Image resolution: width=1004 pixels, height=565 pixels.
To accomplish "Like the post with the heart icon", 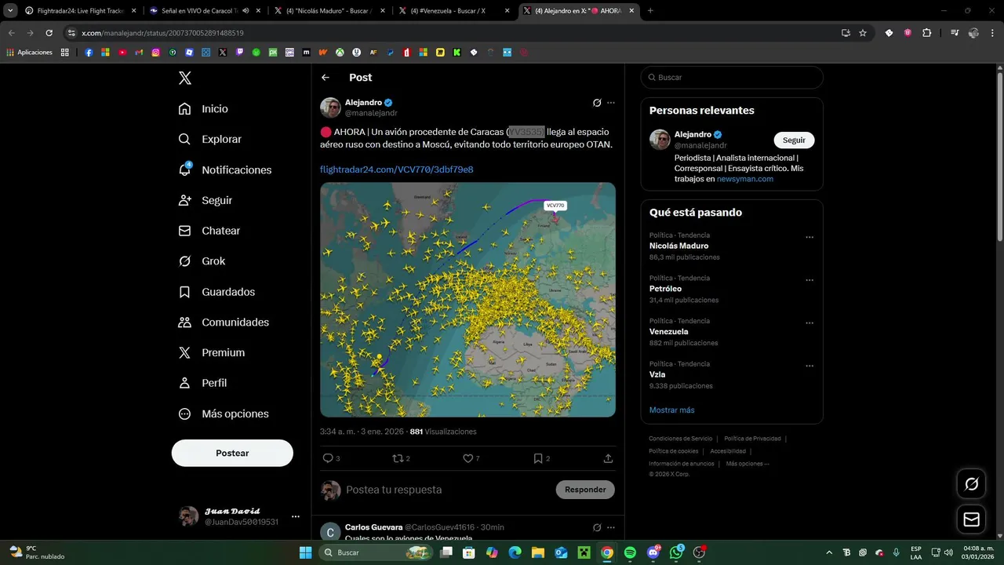I will click(x=467, y=458).
